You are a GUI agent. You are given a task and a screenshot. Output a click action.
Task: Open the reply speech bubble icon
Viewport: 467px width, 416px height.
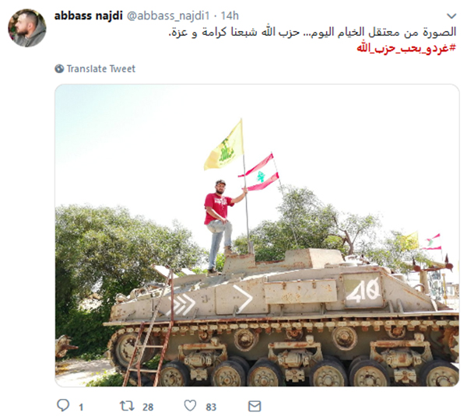click(x=63, y=406)
